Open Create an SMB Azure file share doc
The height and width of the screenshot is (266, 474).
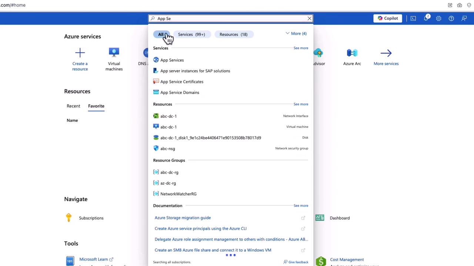click(213, 250)
